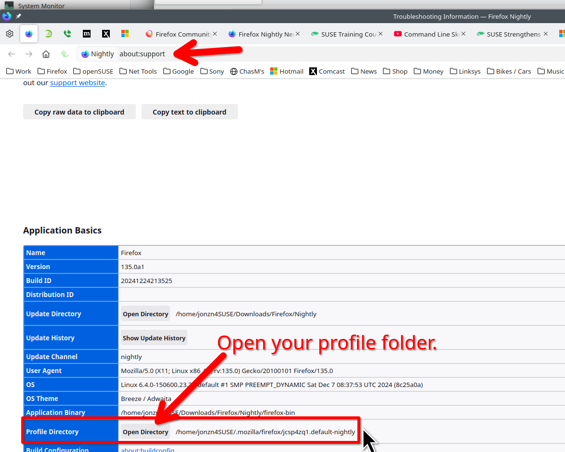Image resolution: width=565 pixels, height=452 pixels.
Task: Open the pinned NVIDIA tab
Action: click(48, 34)
